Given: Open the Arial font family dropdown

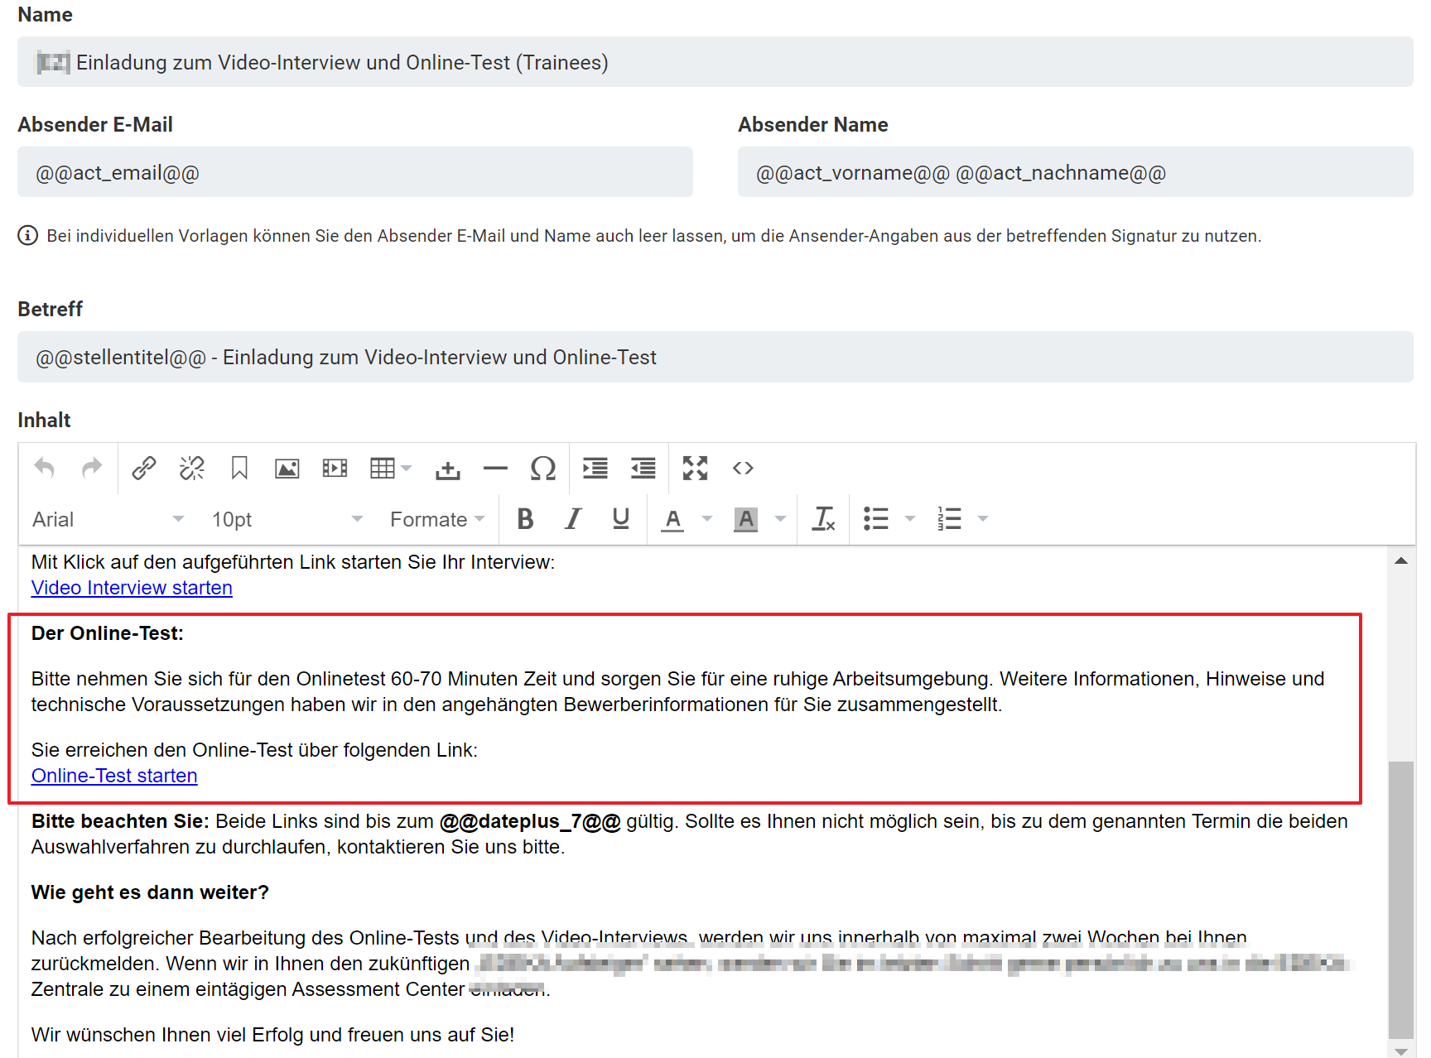Looking at the screenshot, I should click(x=108, y=519).
